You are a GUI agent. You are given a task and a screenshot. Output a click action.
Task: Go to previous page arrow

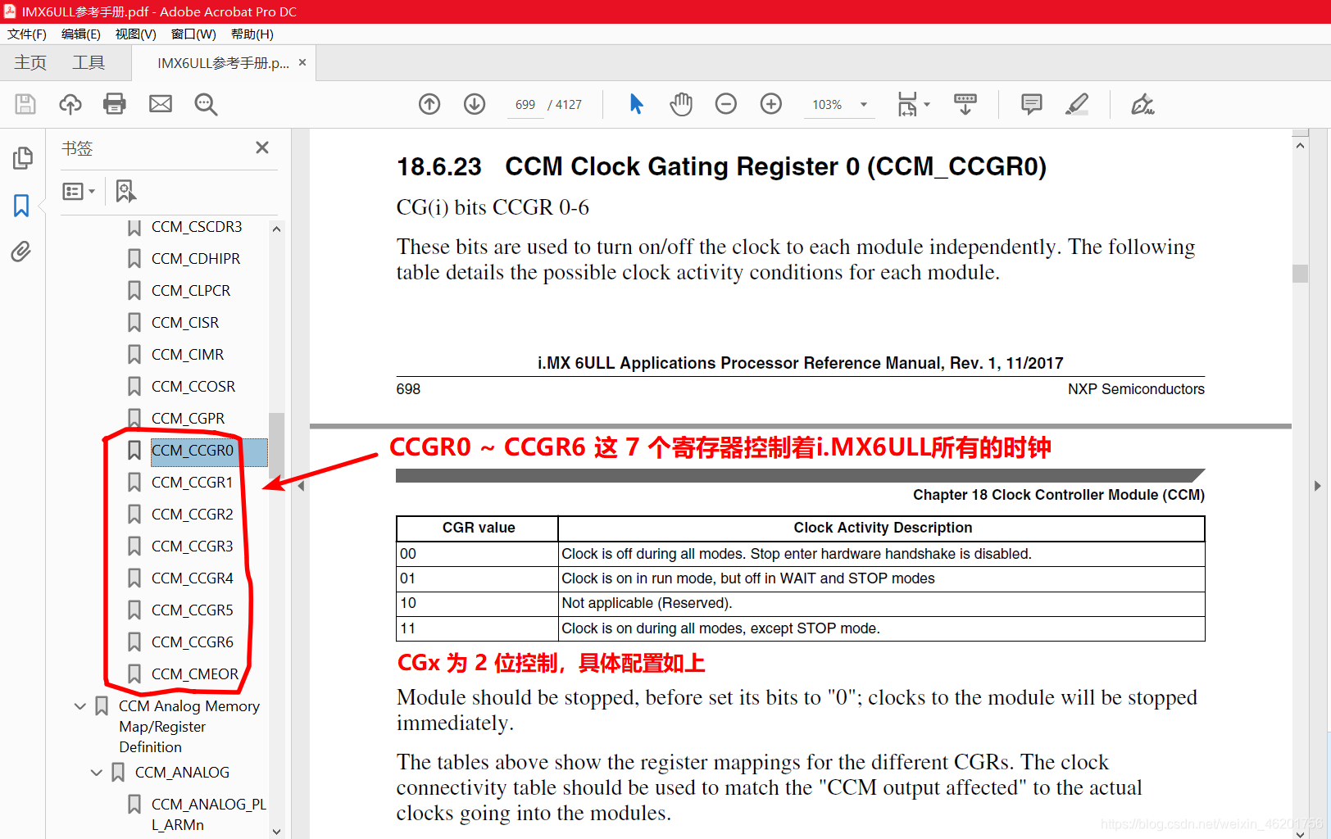tap(429, 104)
